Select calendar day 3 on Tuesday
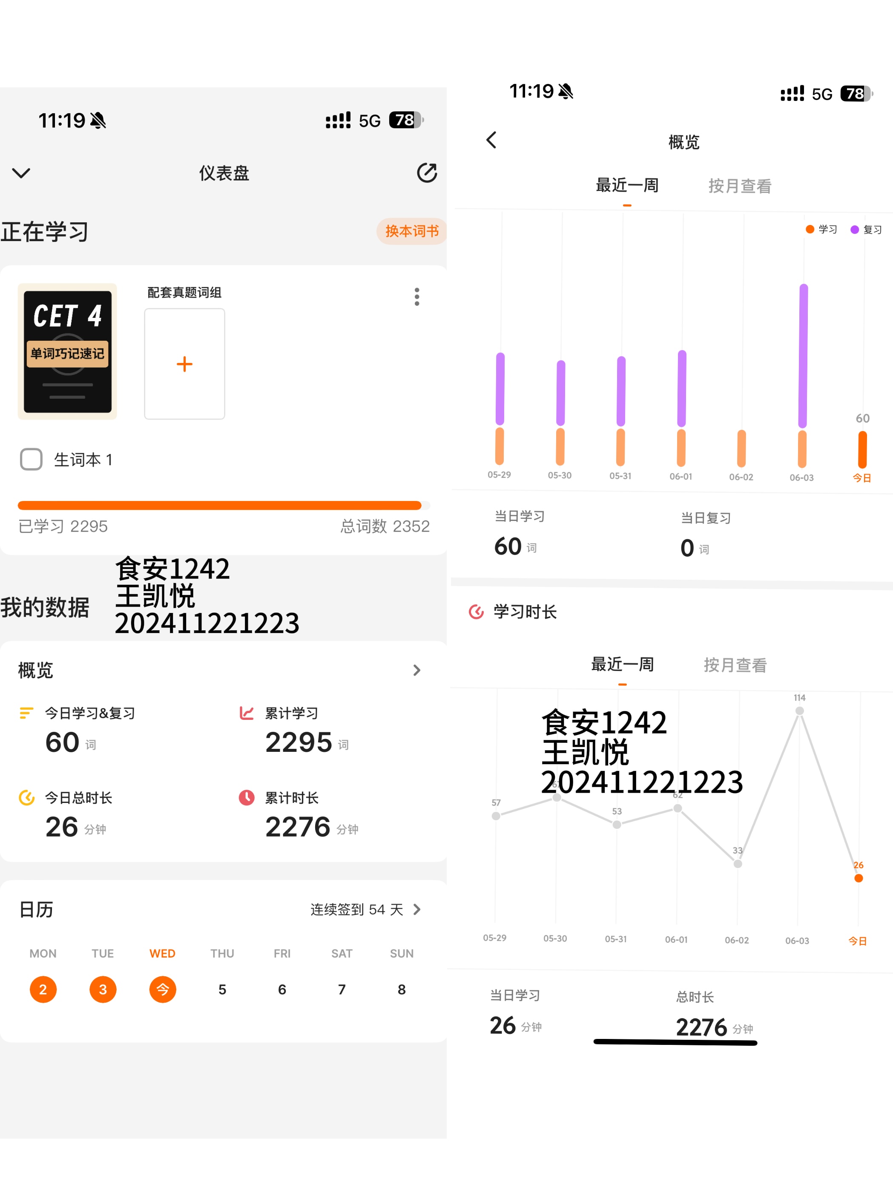The height and width of the screenshot is (1191, 893). [103, 989]
